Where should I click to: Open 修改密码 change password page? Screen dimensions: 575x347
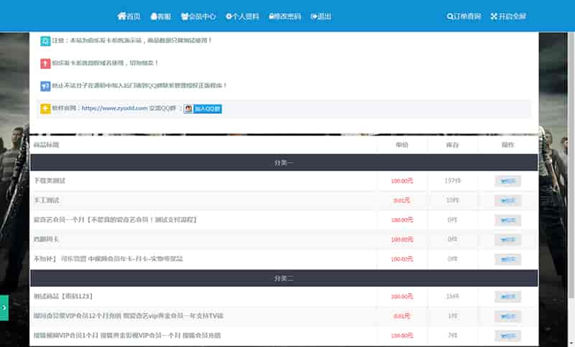(285, 16)
